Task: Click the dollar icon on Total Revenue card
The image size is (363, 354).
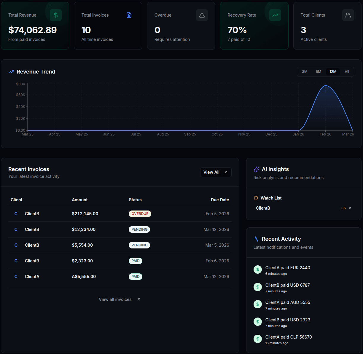Action: pos(55,15)
